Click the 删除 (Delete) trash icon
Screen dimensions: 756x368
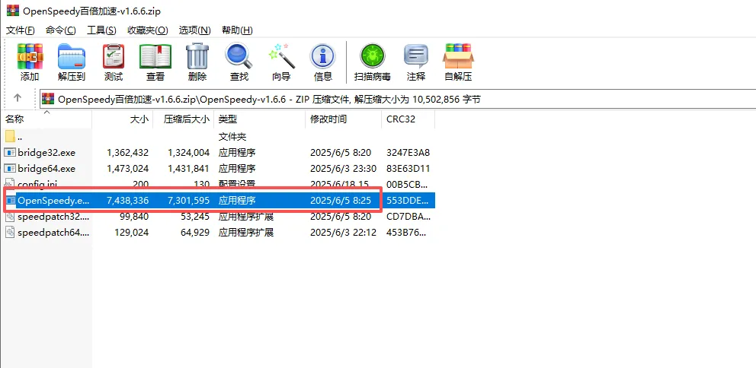(197, 56)
